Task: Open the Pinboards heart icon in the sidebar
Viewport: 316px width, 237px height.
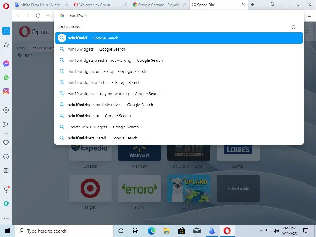Action: pyautogui.click(x=6, y=143)
